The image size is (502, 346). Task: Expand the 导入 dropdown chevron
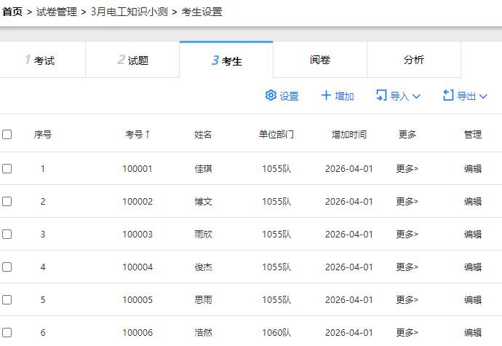pyautogui.click(x=416, y=96)
